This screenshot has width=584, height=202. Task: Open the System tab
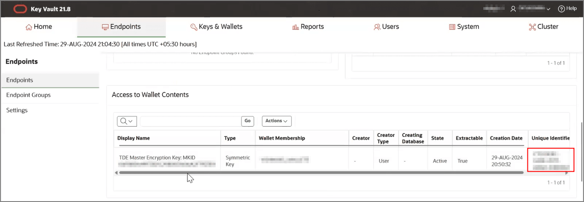coord(464,27)
